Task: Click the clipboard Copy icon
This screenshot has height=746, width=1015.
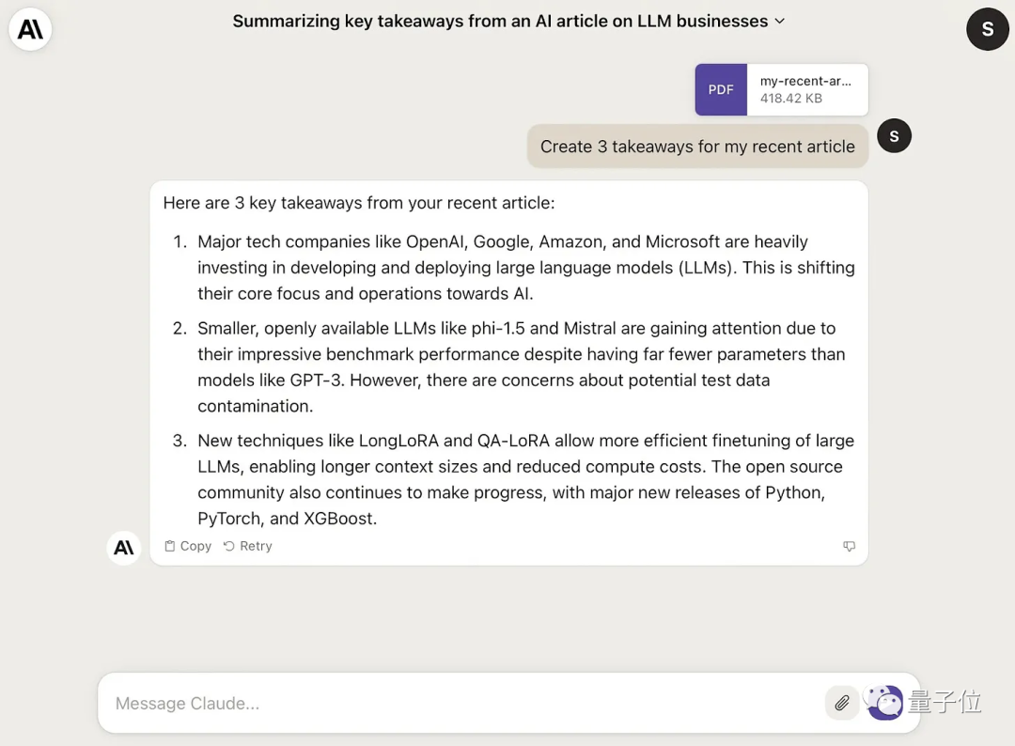Action: click(169, 546)
